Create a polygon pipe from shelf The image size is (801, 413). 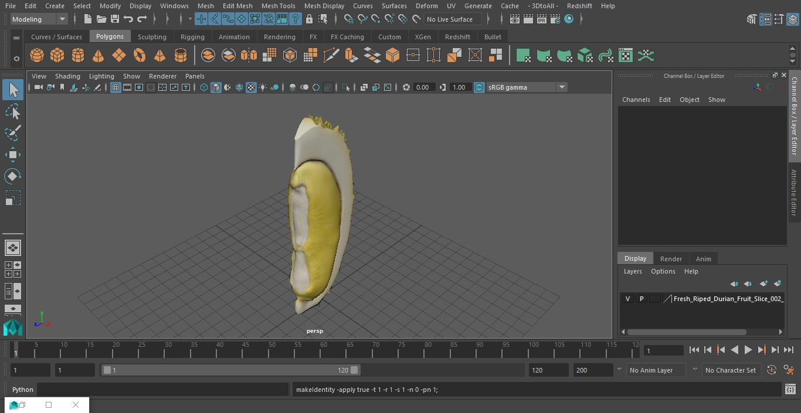(181, 56)
